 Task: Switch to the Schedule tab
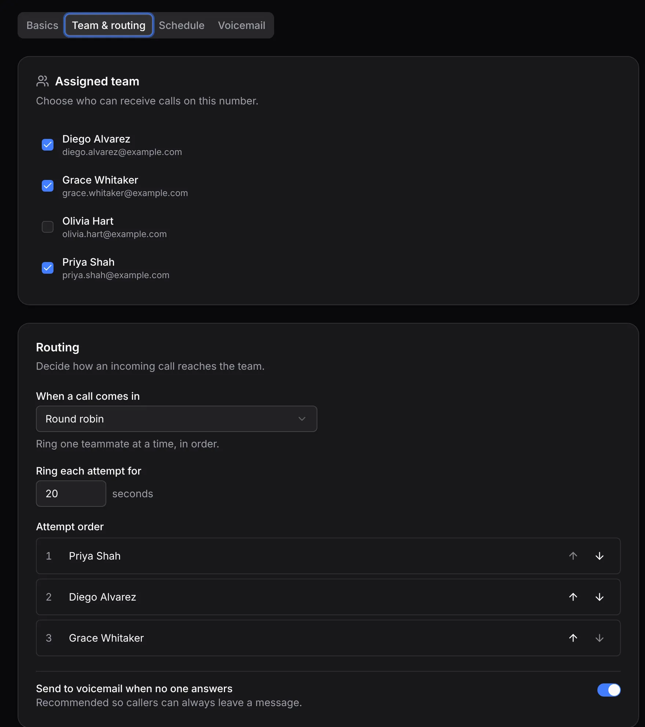tap(182, 25)
